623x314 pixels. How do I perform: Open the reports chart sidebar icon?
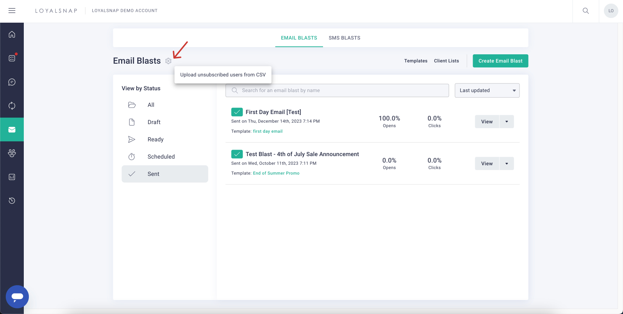pos(12,177)
